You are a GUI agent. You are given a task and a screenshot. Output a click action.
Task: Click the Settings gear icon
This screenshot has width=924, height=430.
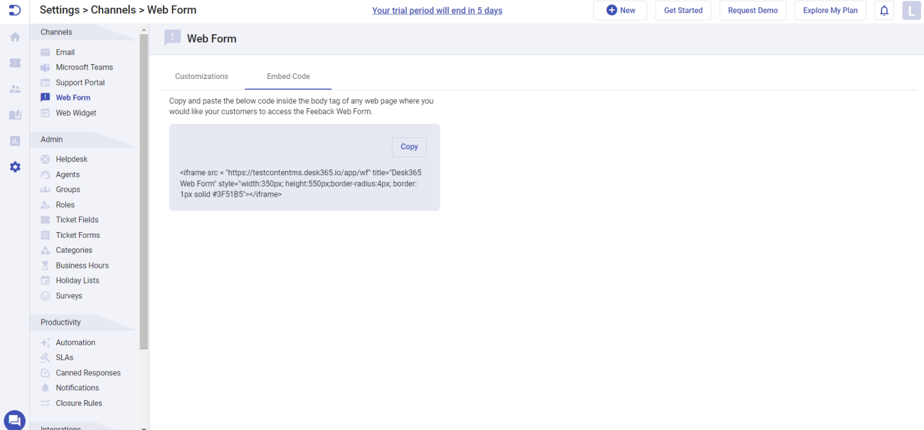[x=14, y=167]
